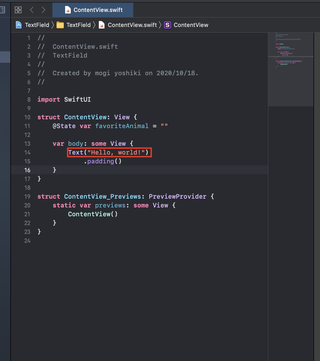Click the "Hello, world!" string literal
The image size is (320, 361).
tap(116, 152)
